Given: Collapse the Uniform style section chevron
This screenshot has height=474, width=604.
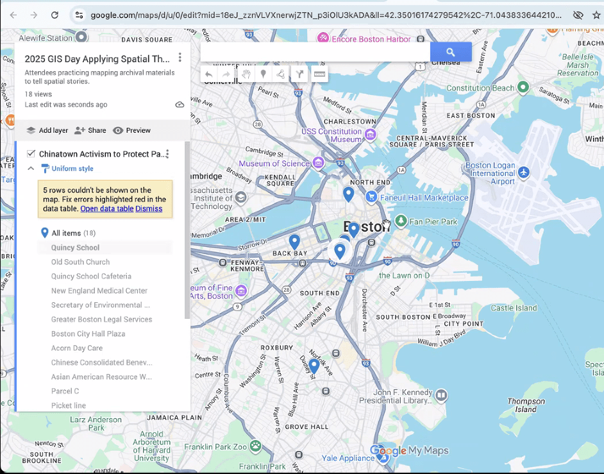Looking at the screenshot, I should point(31,168).
